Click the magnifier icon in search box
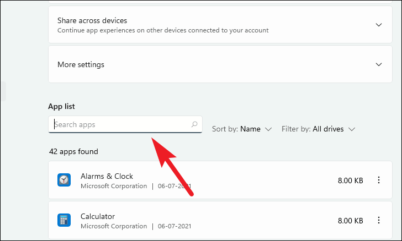 pos(194,124)
